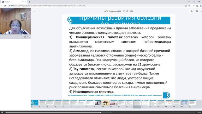Click the recording title ФПК Логинова ИА - 06.07.2022
Viewport: 202px width, 114px height.
point(119,11)
